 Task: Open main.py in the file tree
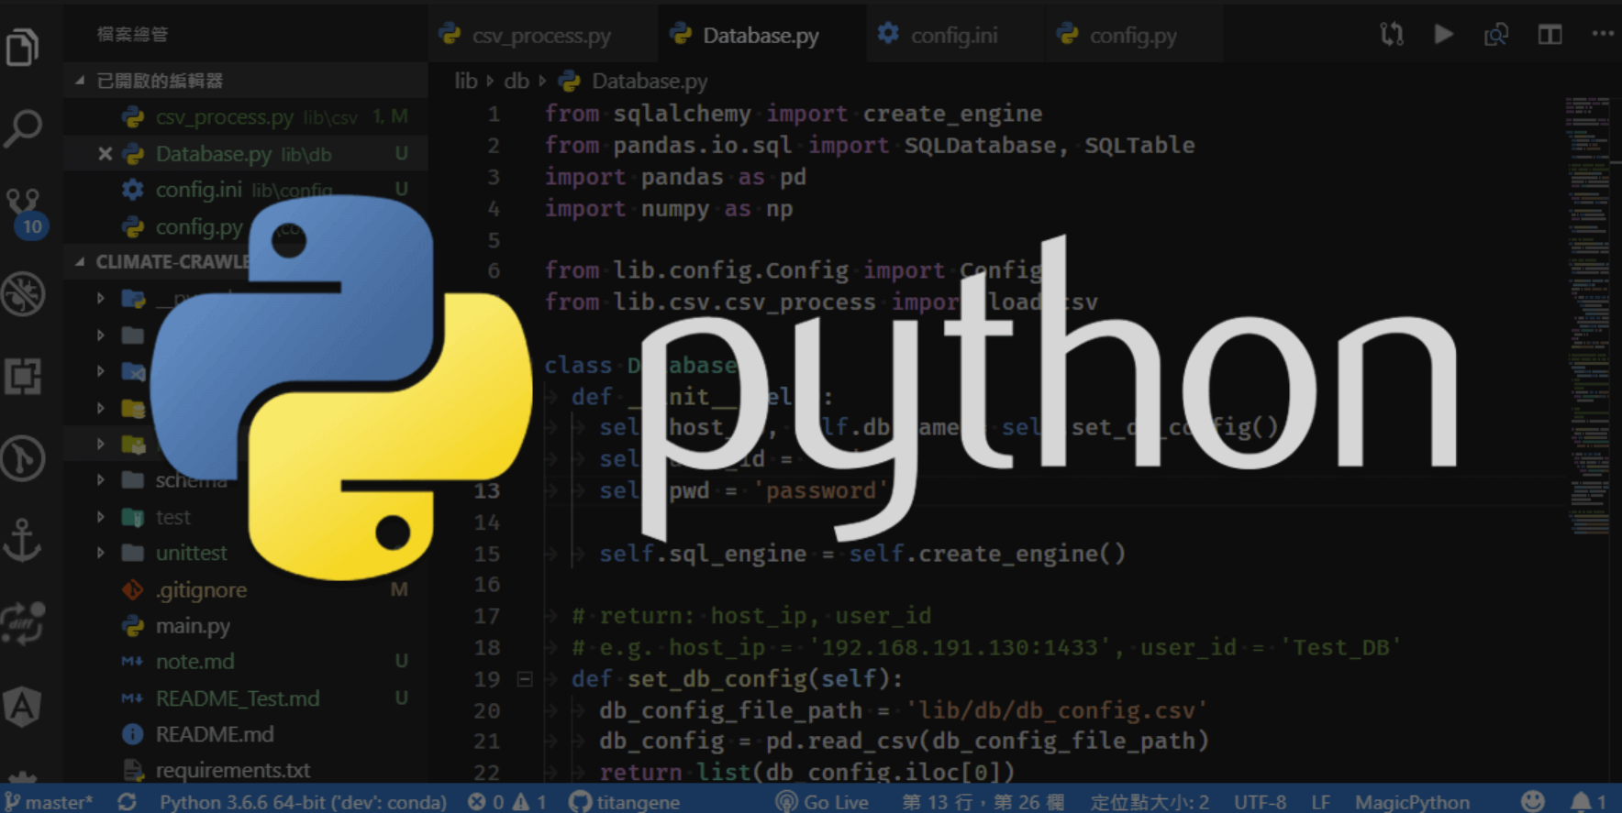coord(245,626)
